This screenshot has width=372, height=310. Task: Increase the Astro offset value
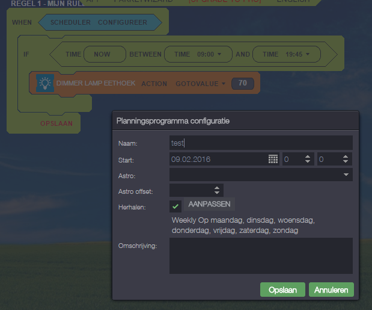tap(217, 188)
